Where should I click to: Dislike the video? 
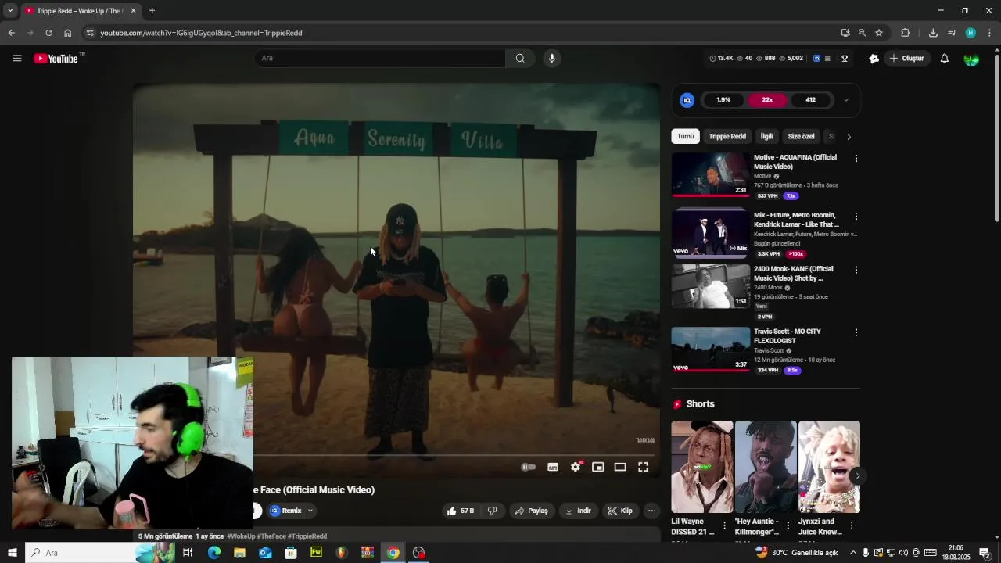click(x=493, y=511)
